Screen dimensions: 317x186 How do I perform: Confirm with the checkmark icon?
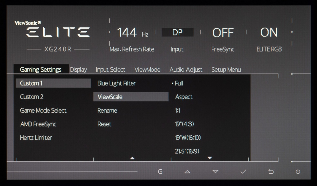coord(243,172)
